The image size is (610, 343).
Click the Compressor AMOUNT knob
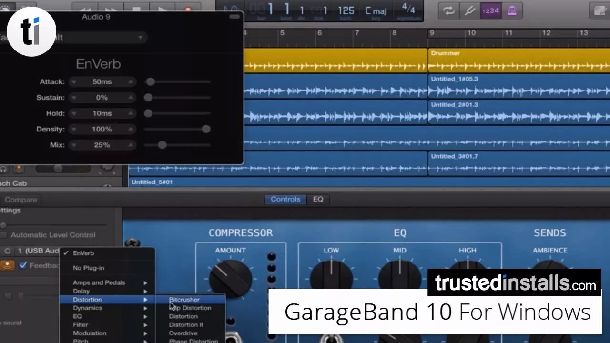(231, 279)
